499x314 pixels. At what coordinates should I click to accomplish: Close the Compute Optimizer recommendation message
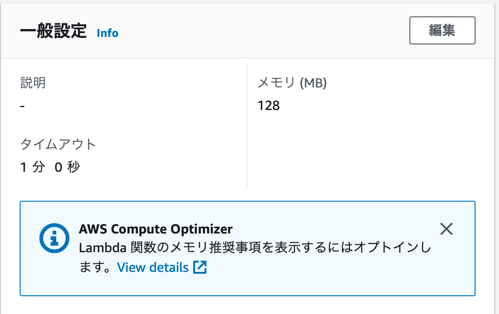point(446,229)
